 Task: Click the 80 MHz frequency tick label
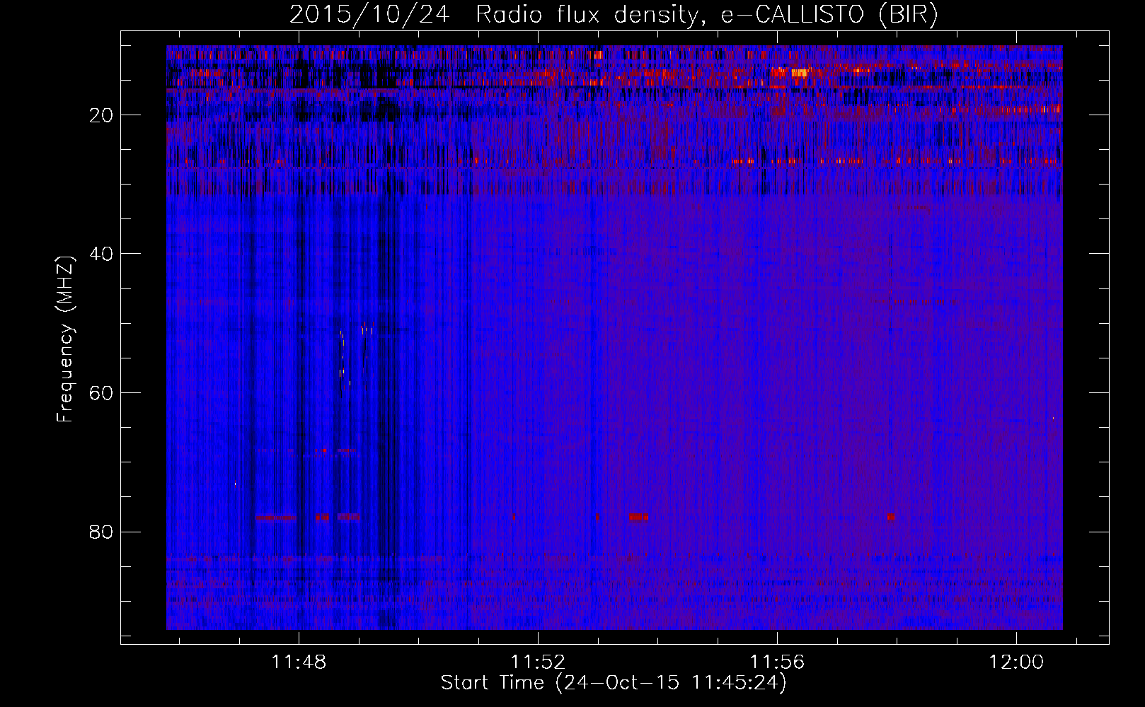pyautogui.click(x=102, y=531)
